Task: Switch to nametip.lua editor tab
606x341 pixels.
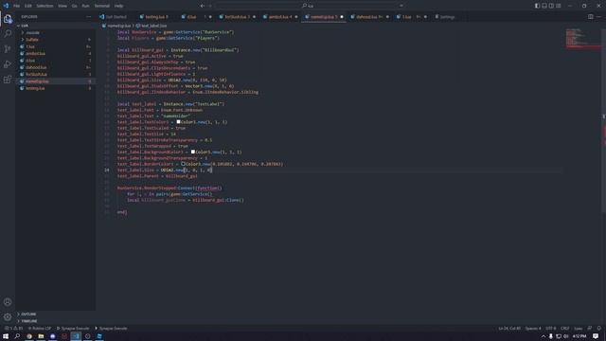Action: point(324,17)
